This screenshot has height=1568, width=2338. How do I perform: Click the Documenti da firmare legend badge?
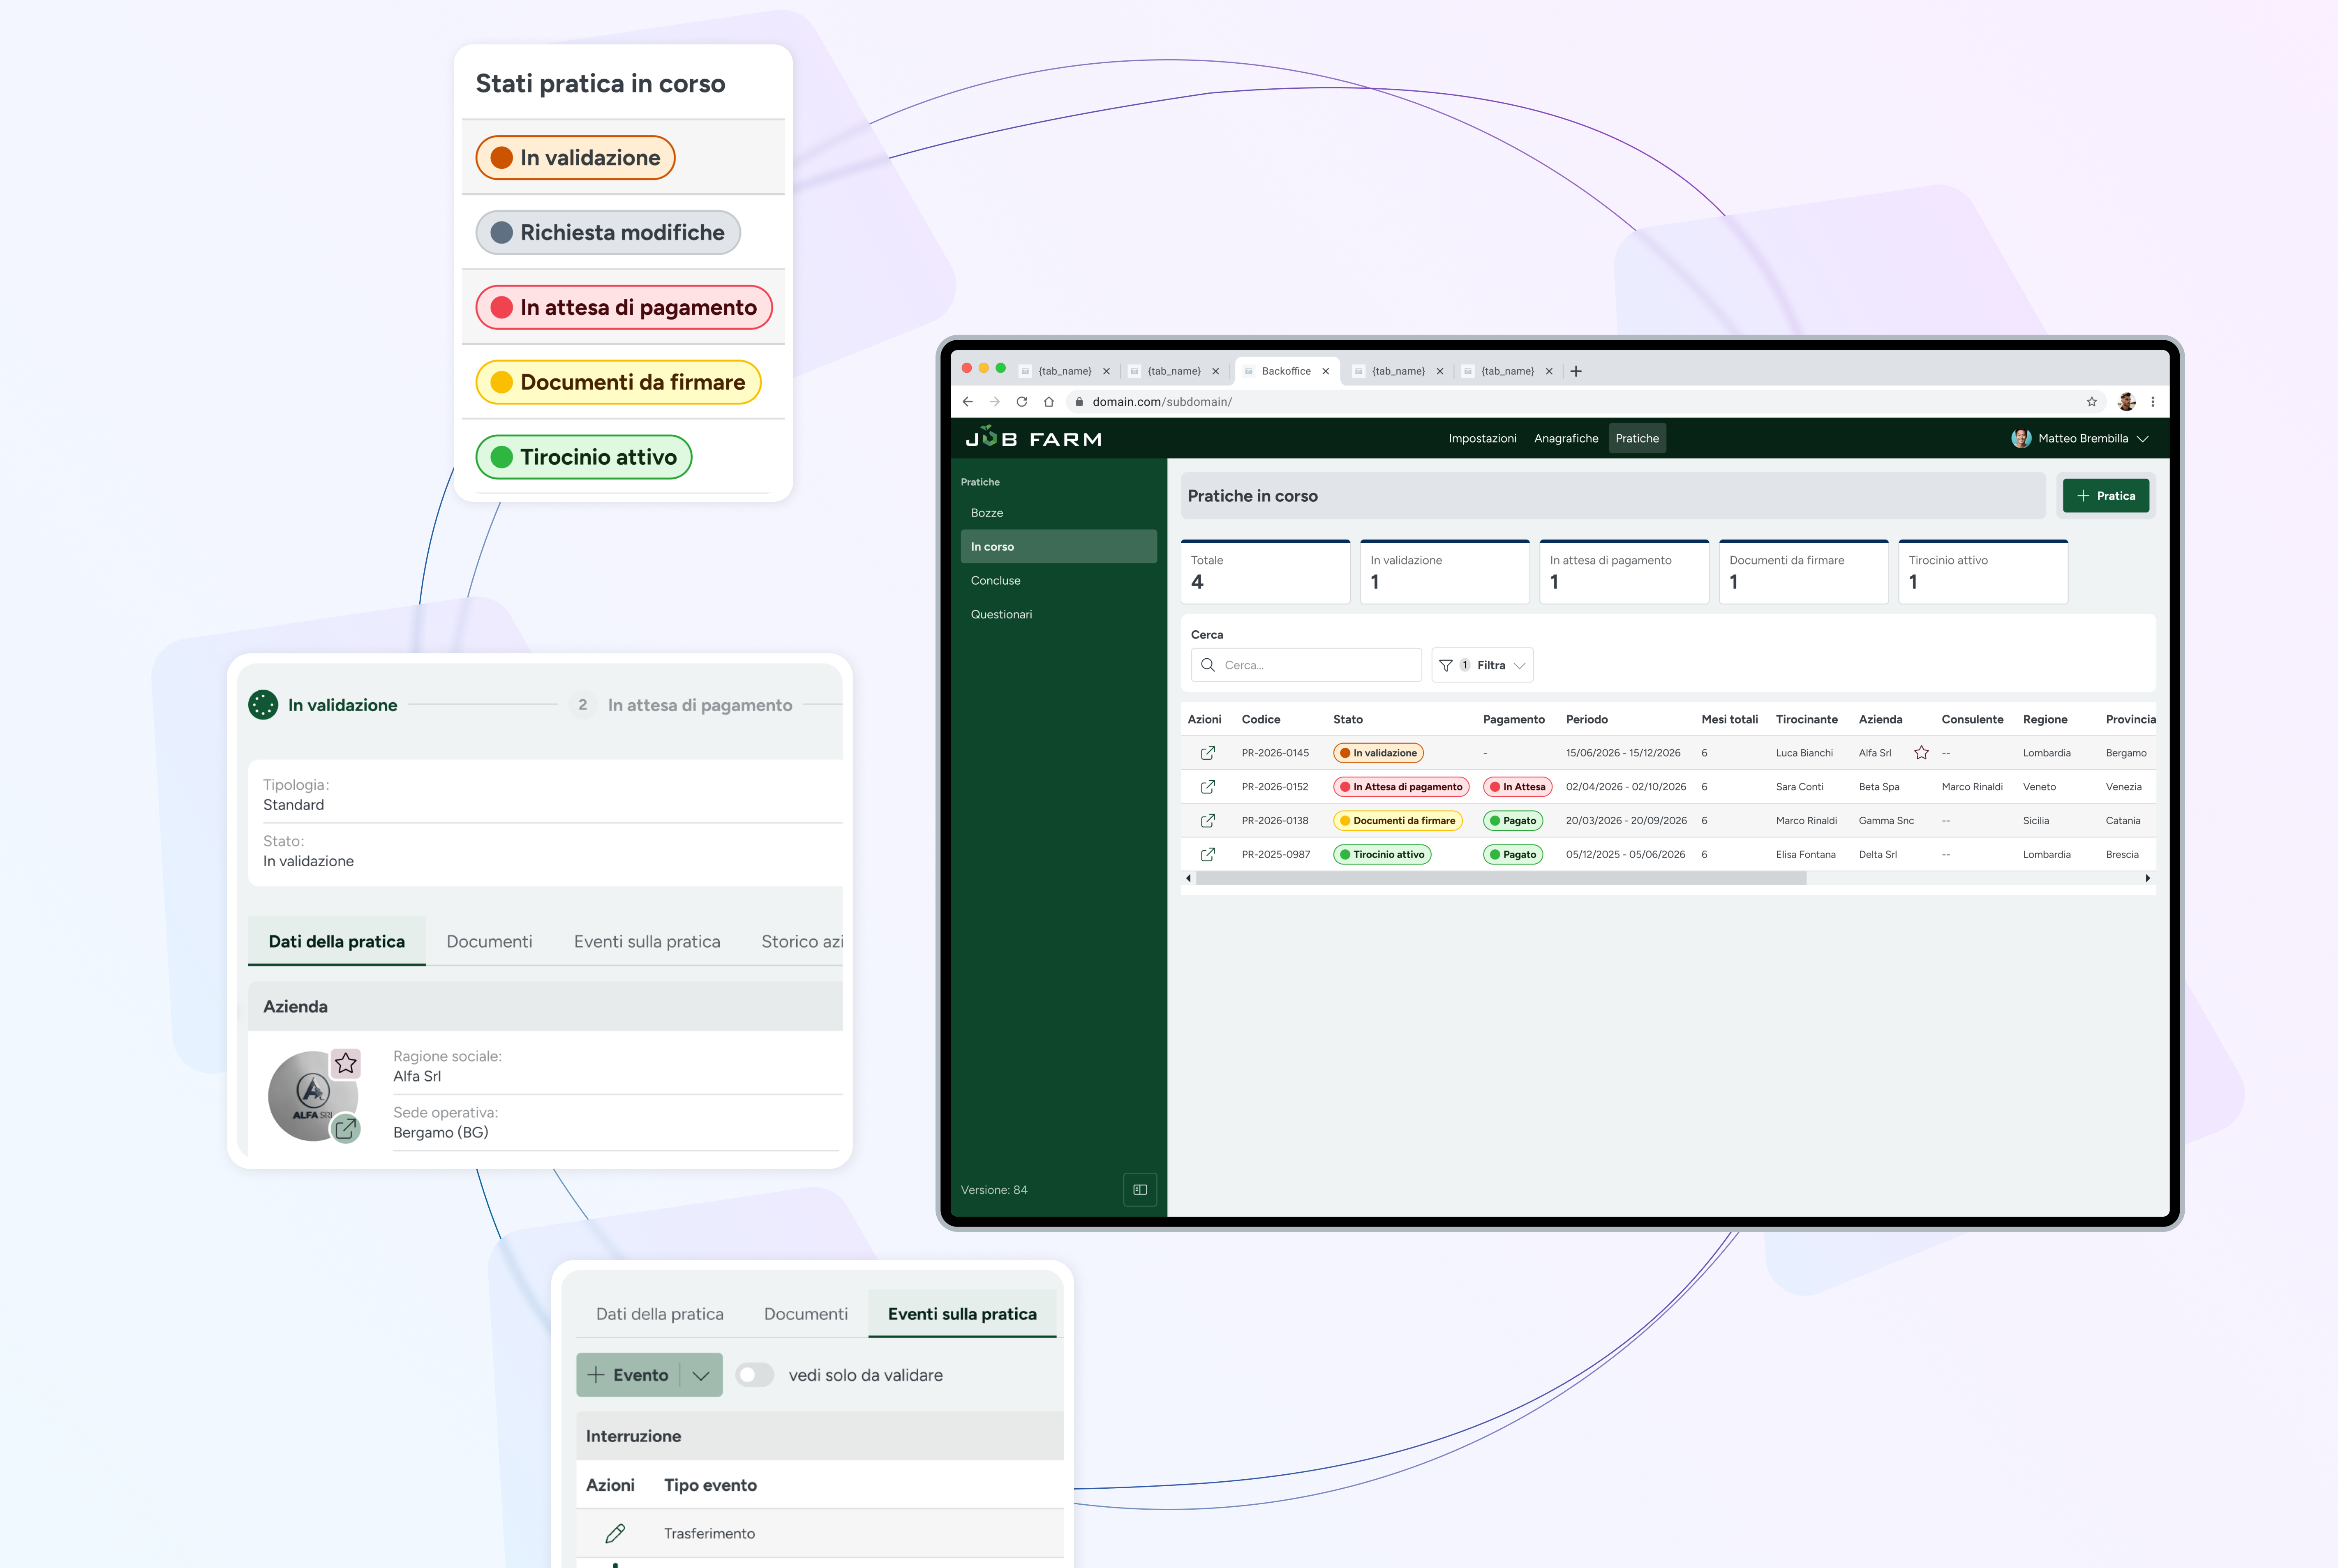618,382
